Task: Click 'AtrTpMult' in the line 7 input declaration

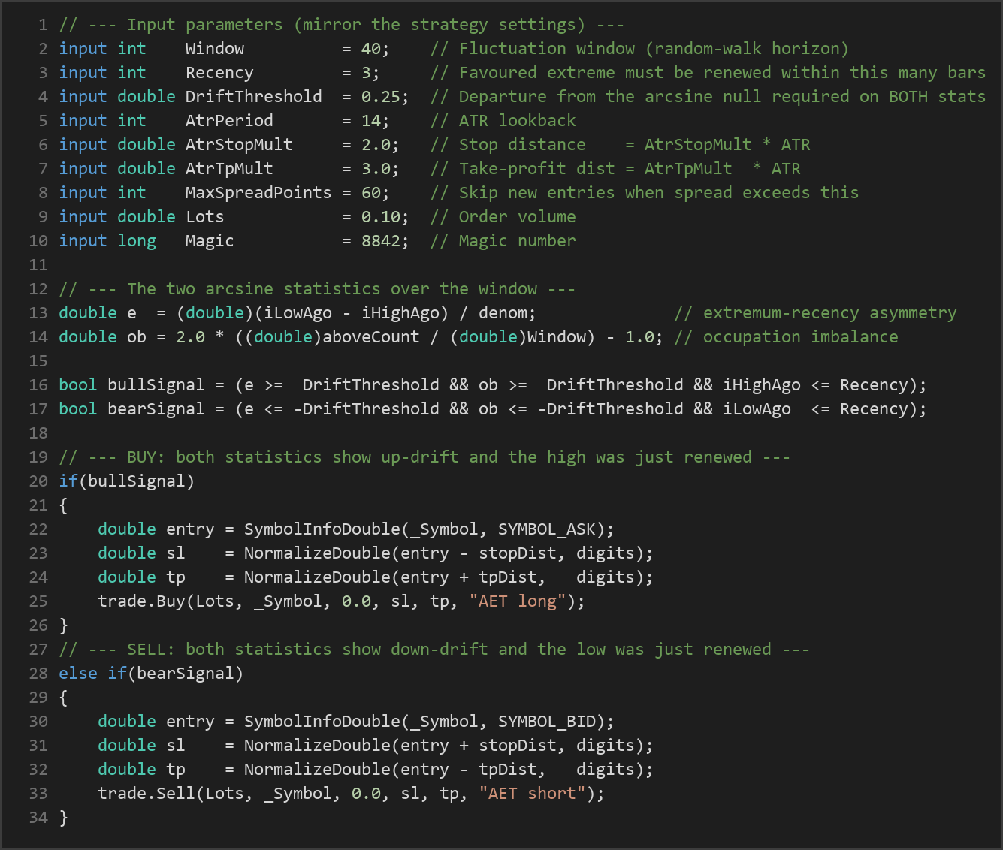Action: pyautogui.click(x=229, y=169)
